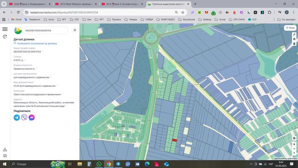Share parcel via Telegram

17,117
